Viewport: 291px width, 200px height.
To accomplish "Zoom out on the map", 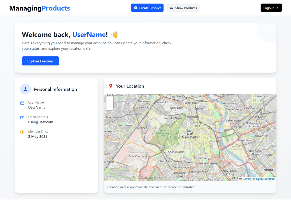I will (x=110, y=107).
